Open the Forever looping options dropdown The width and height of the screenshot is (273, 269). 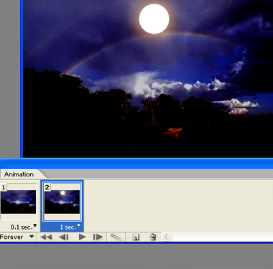[17, 237]
